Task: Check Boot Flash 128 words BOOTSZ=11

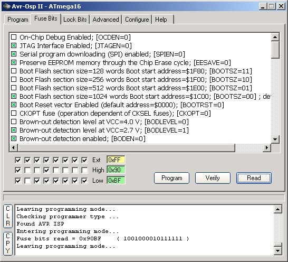Action: (x=14, y=71)
